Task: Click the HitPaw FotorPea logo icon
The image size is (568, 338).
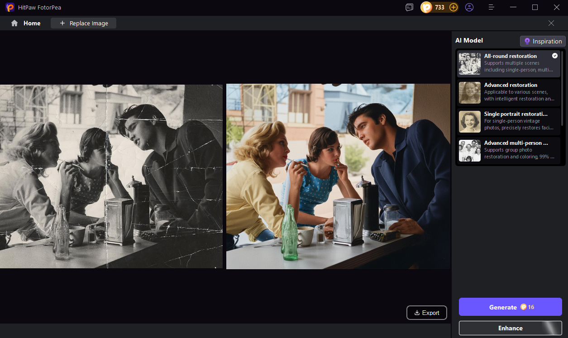Action: coord(10,7)
